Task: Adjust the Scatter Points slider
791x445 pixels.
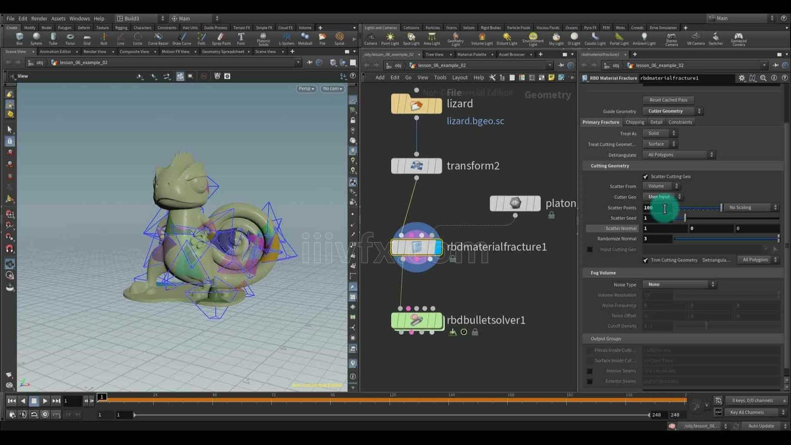Action: 699,208
